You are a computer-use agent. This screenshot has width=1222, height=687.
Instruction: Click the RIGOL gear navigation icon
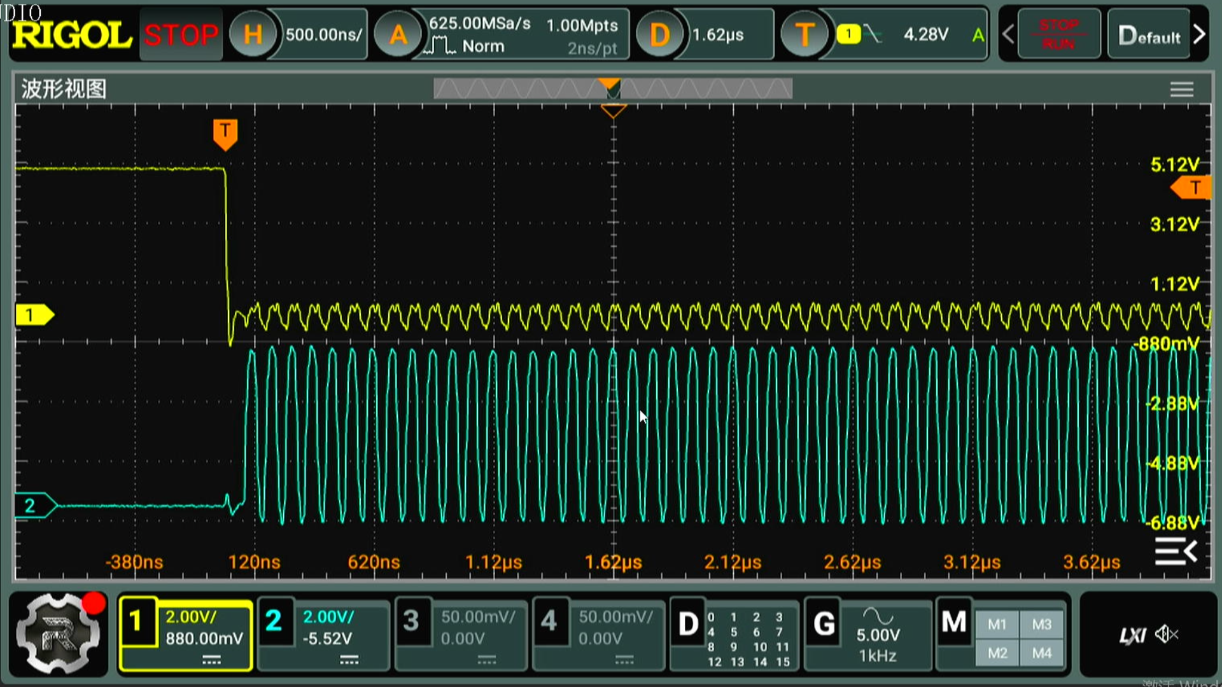click(59, 634)
